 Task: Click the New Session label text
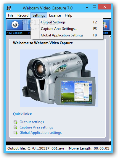click(x=15, y=33)
